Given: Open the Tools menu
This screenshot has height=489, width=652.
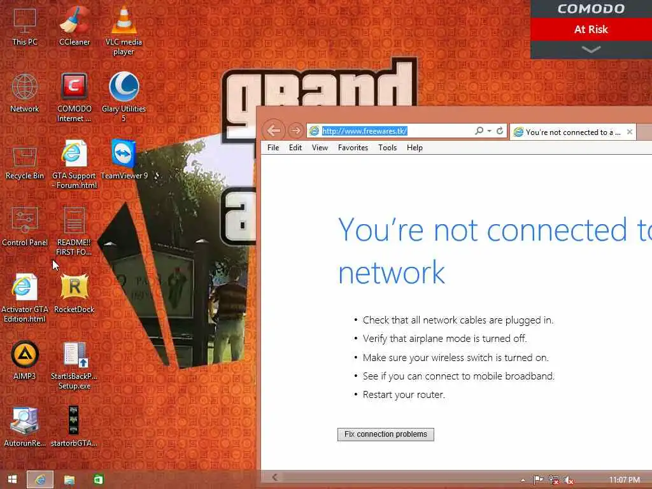Looking at the screenshot, I should point(387,148).
